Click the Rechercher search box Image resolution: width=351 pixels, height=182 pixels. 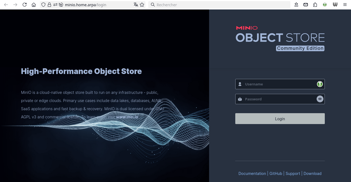219,5
